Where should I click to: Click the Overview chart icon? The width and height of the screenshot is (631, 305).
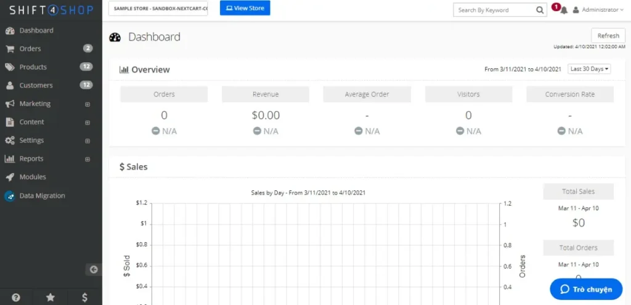(124, 70)
